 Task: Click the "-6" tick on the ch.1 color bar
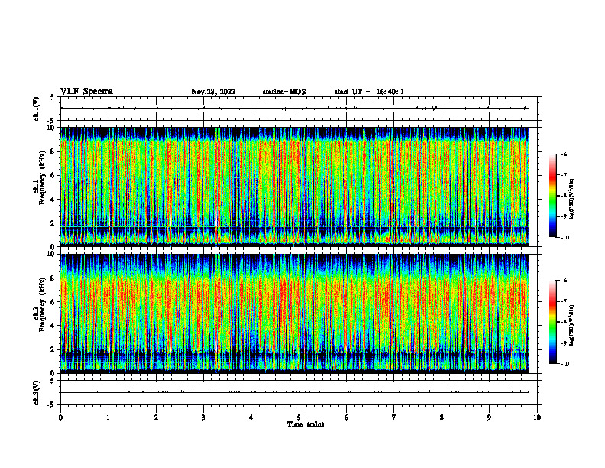coord(565,154)
